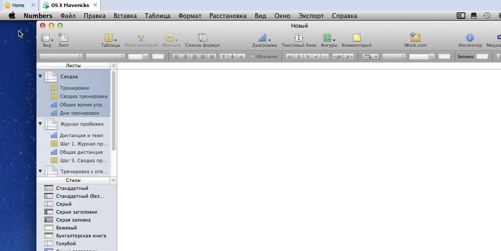Add a Комментарий sticky note

[357, 38]
